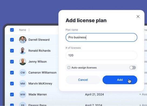
Task: Select the name Jenny Wilson
Action: tap(38, 62)
